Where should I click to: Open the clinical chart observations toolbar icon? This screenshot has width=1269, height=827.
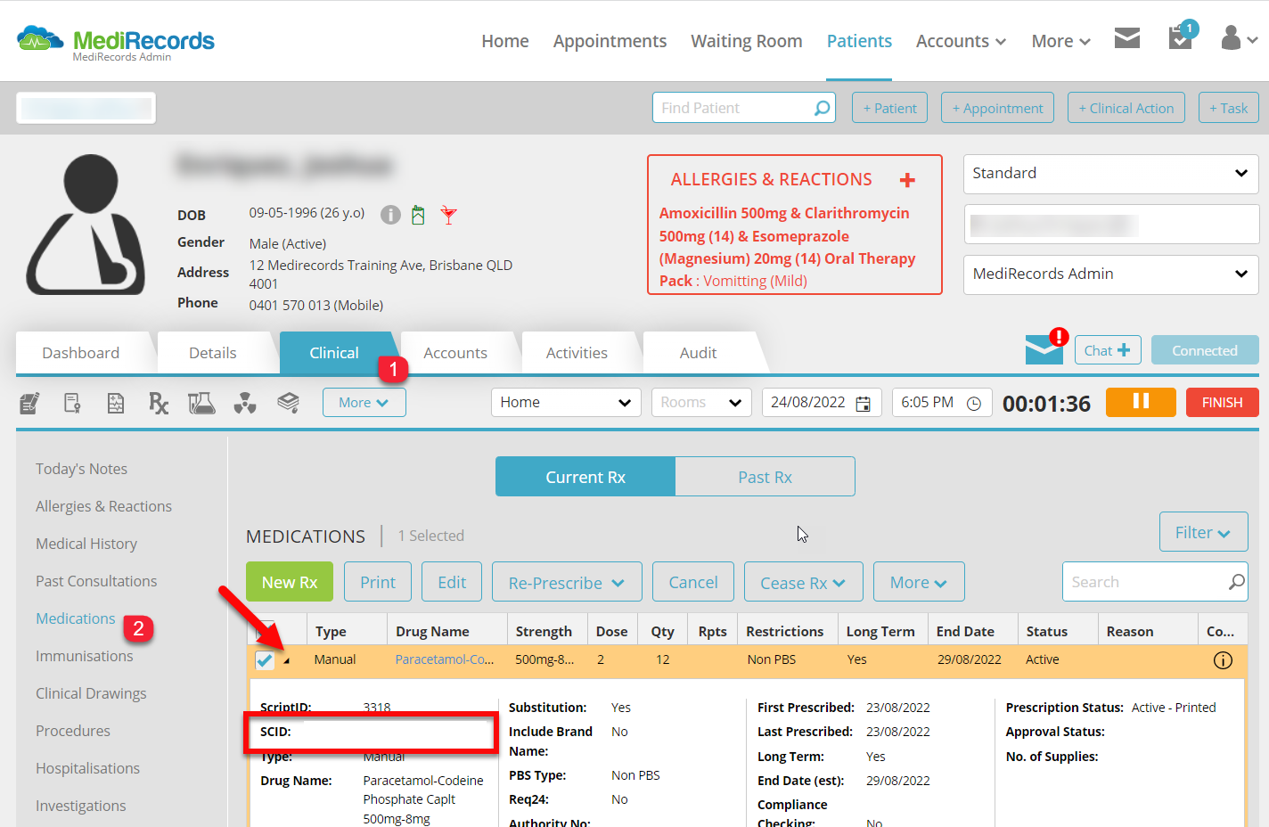116,404
